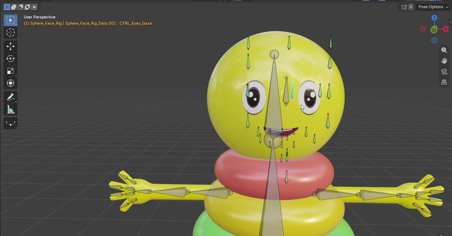The image size is (452, 236).
Task: Set selection mode to Extend
Action: [14, 7]
